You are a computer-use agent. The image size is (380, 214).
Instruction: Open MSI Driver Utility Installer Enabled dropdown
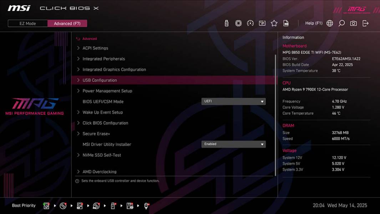pos(233,144)
